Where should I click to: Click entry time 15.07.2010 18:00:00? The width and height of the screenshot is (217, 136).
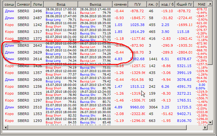(61, 85)
